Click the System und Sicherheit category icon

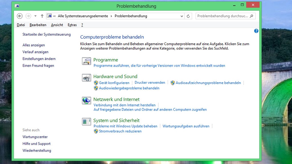tap(86, 122)
